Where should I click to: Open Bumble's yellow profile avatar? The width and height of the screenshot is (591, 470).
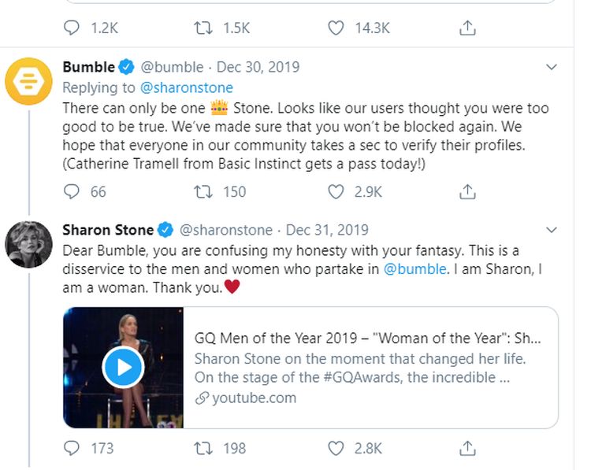(x=28, y=82)
